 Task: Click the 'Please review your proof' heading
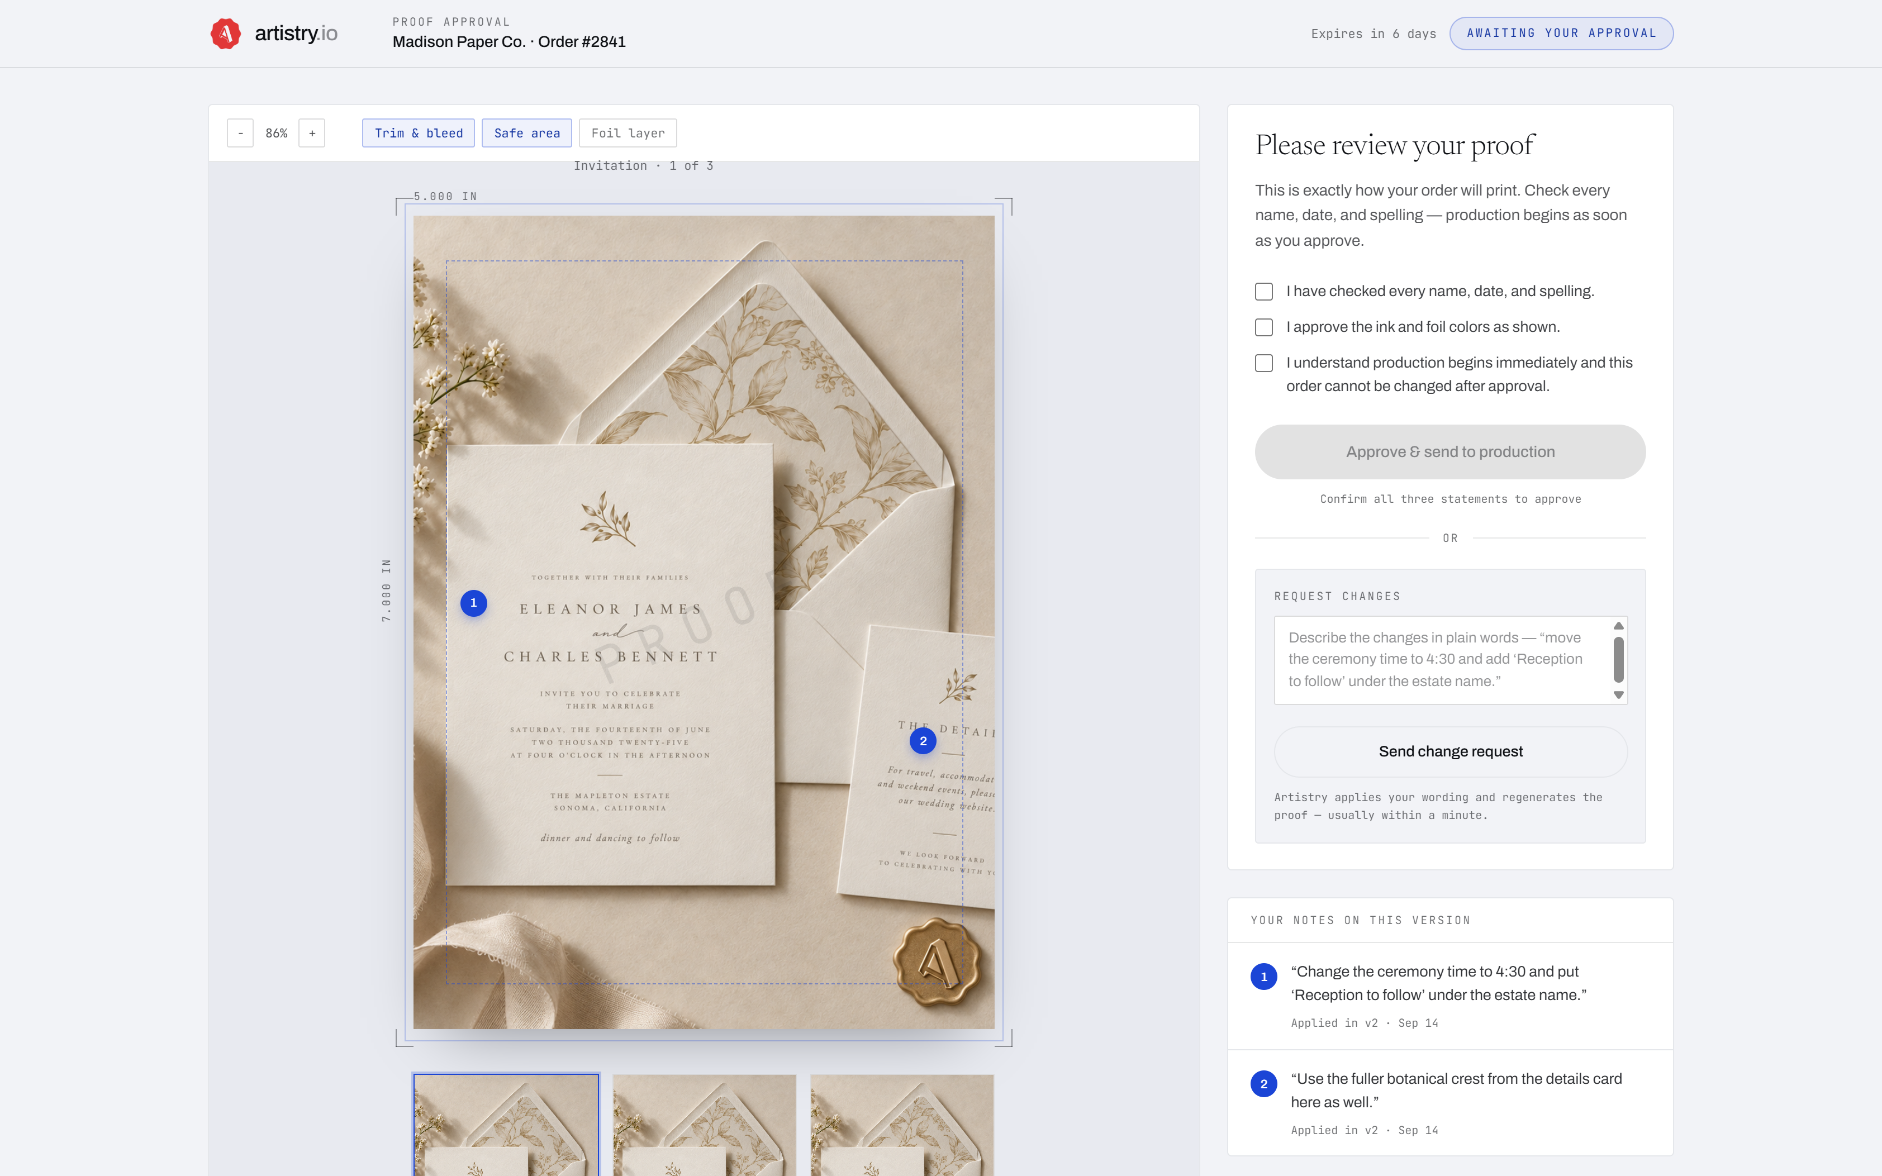pos(1394,145)
